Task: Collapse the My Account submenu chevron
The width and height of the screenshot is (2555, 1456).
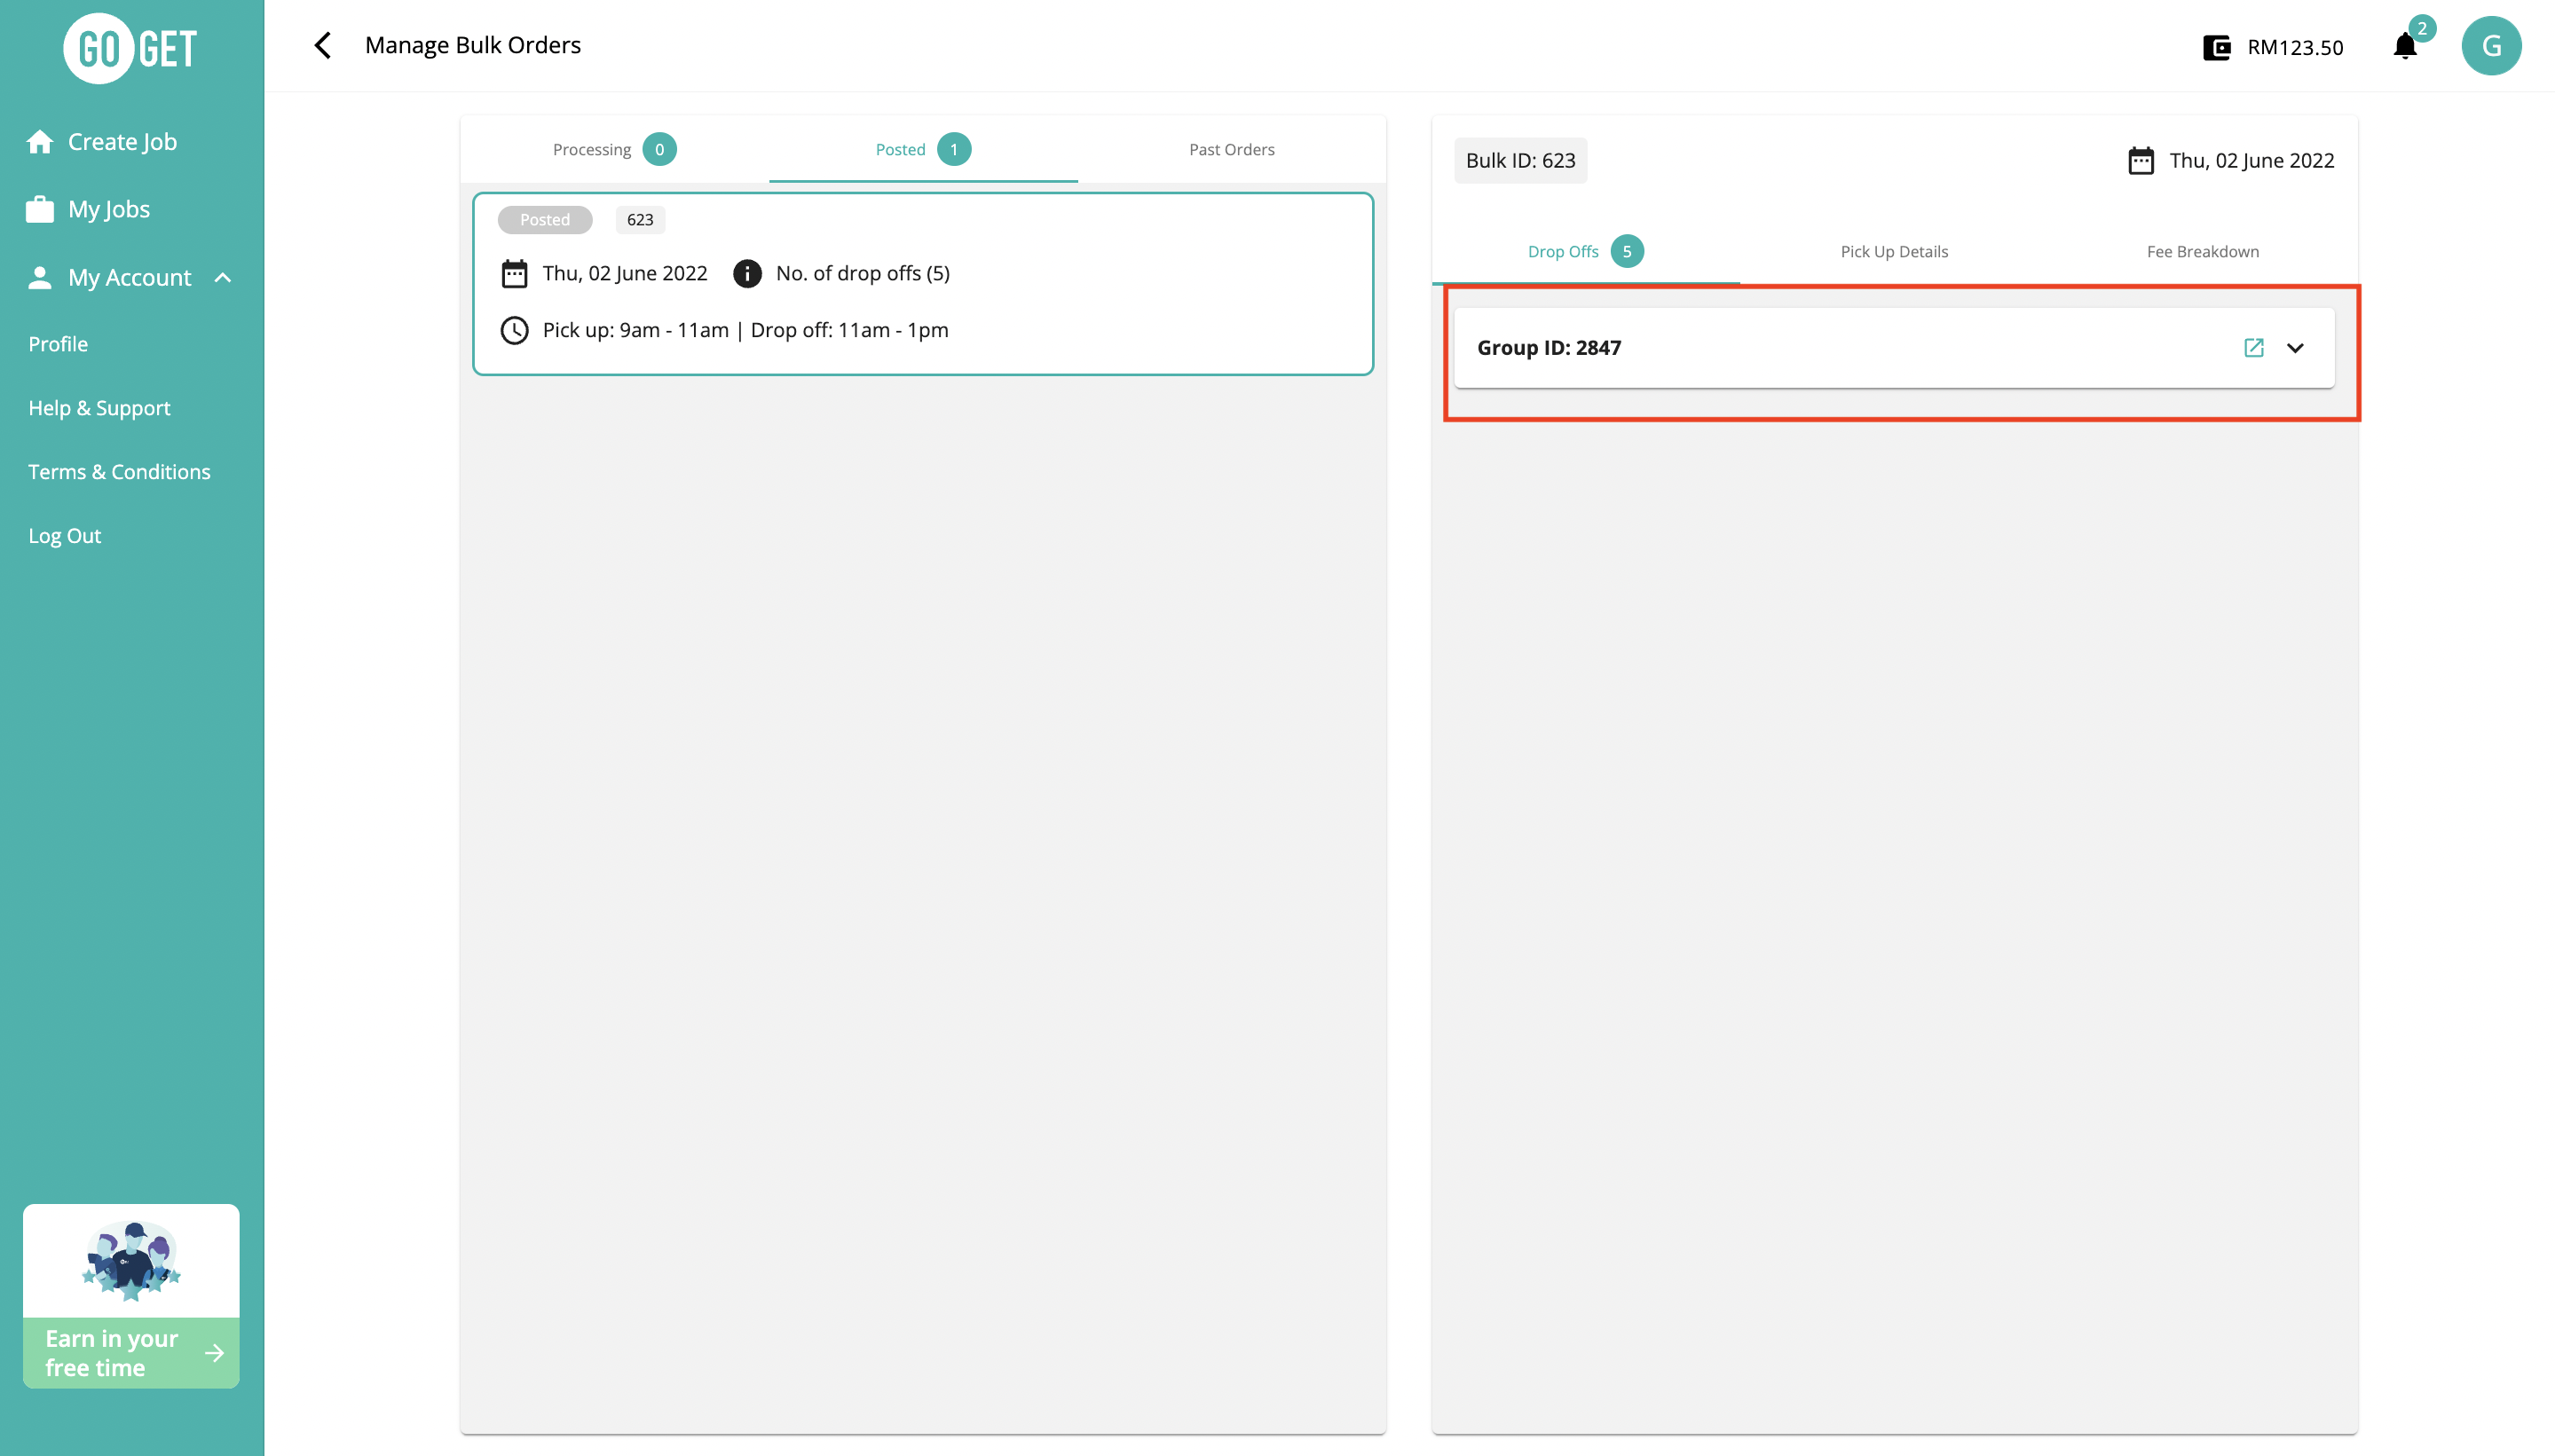Action: click(x=223, y=277)
